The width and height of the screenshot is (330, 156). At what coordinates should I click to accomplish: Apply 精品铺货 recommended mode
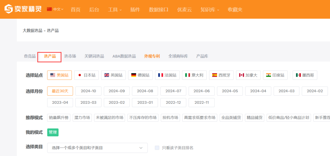255,118
